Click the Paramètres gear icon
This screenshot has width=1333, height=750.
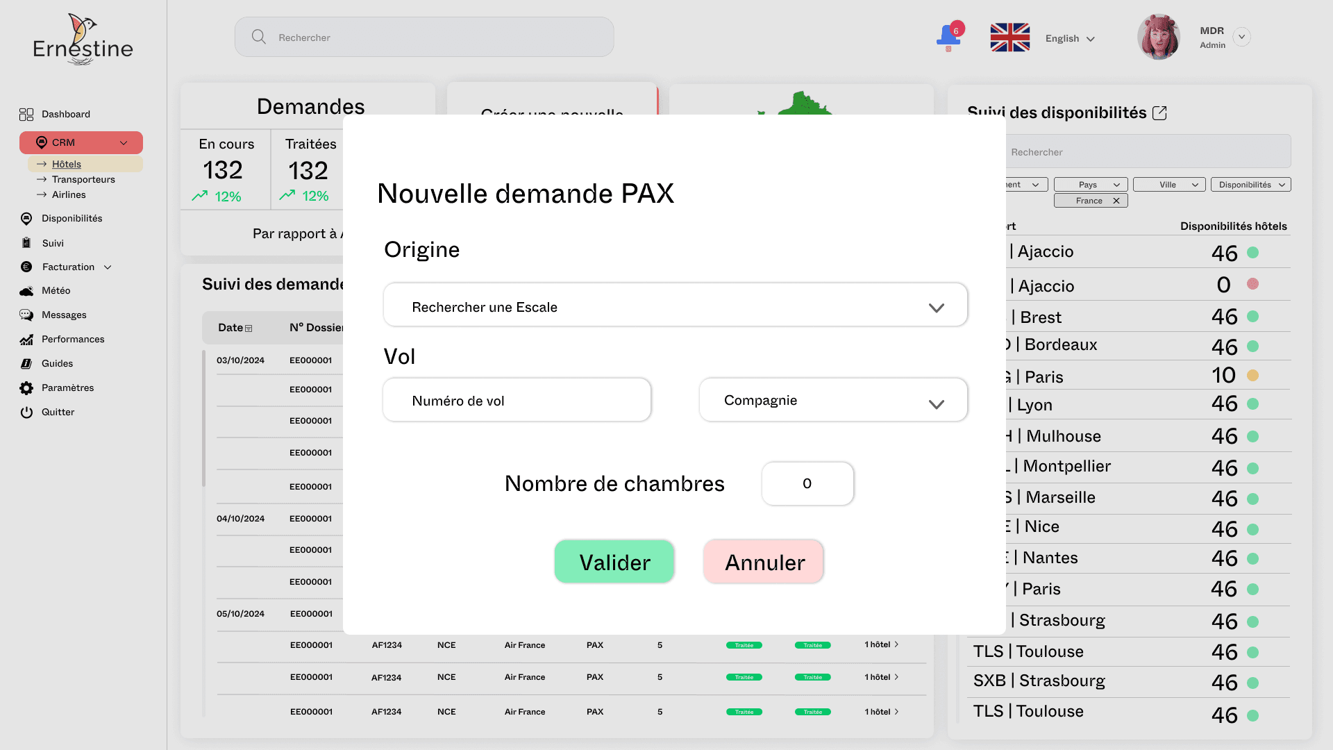[x=26, y=388]
